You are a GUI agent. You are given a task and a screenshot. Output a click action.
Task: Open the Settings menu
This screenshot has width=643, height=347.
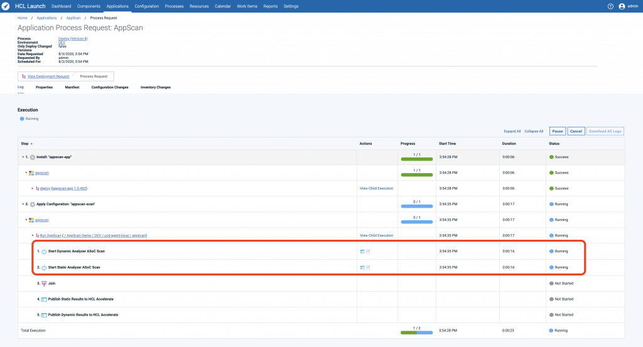pyautogui.click(x=291, y=6)
